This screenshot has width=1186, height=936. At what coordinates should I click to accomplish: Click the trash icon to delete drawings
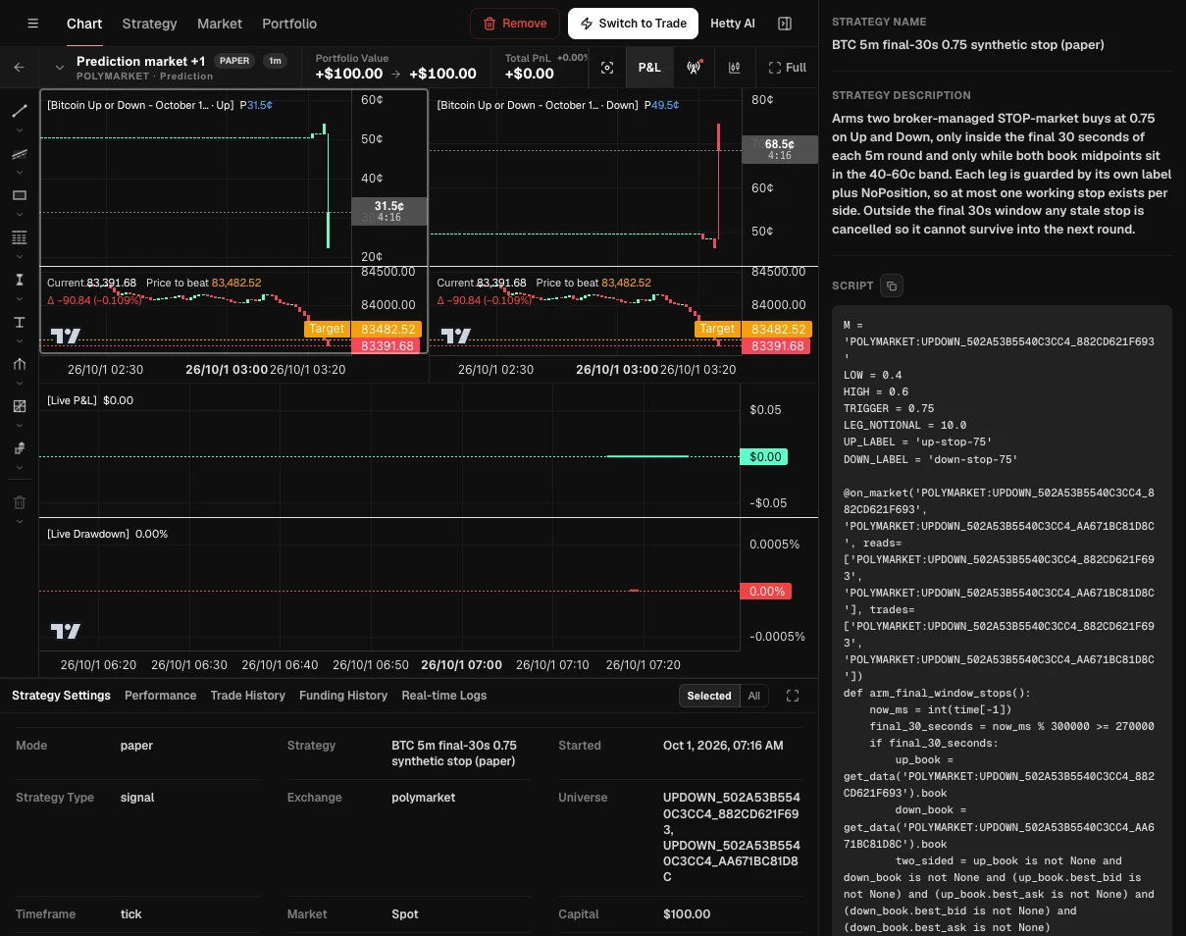(x=20, y=502)
